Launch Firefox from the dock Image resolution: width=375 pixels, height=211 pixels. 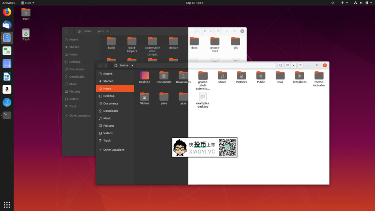point(7,12)
